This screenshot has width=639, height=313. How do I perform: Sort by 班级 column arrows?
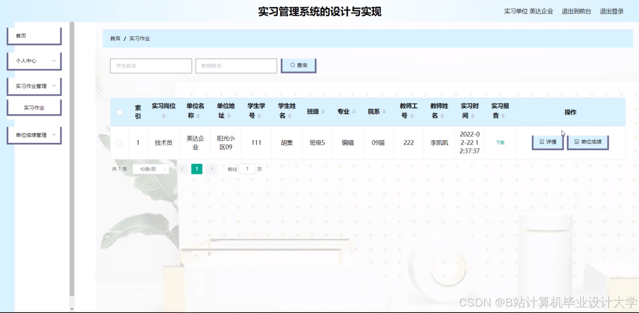[x=323, y=112]
